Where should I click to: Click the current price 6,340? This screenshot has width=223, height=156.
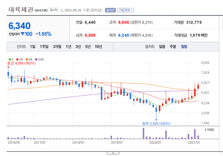click(20, 26)
